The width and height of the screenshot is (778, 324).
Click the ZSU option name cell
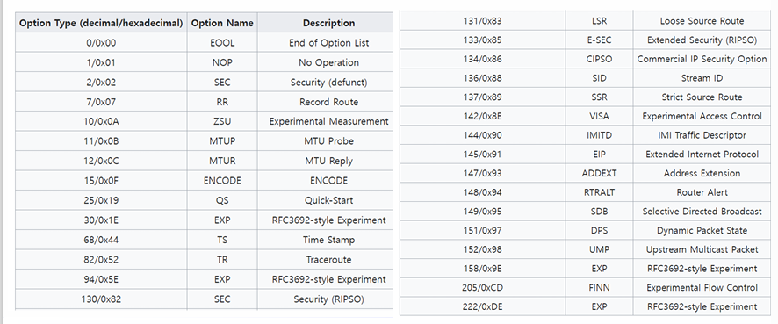click(222, 121)
